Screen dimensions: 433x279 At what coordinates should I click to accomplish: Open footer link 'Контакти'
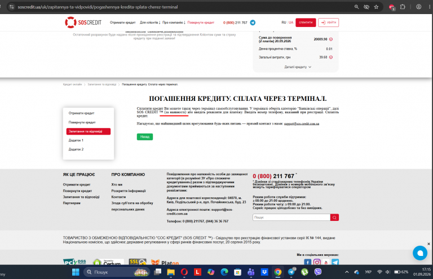coord(118,197)
